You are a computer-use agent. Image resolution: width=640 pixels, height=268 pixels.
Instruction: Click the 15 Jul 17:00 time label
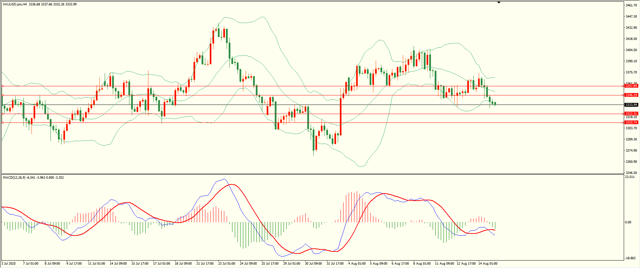(x=140, y=264)
